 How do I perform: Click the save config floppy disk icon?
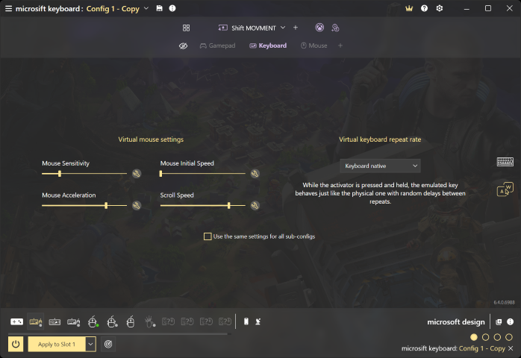click(x=160, y=8)
